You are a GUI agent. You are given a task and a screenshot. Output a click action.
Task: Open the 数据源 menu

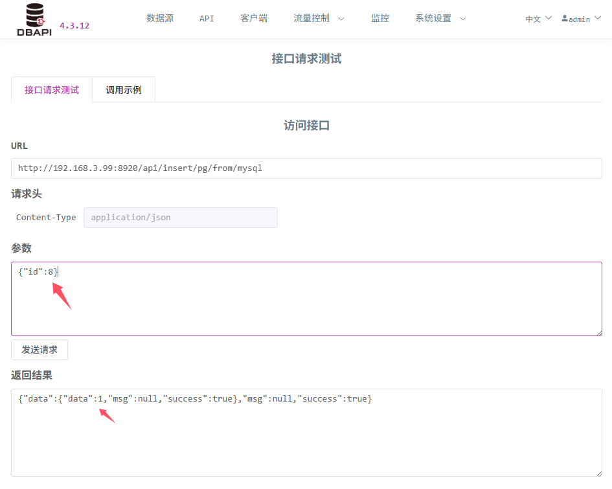[160, 18]
